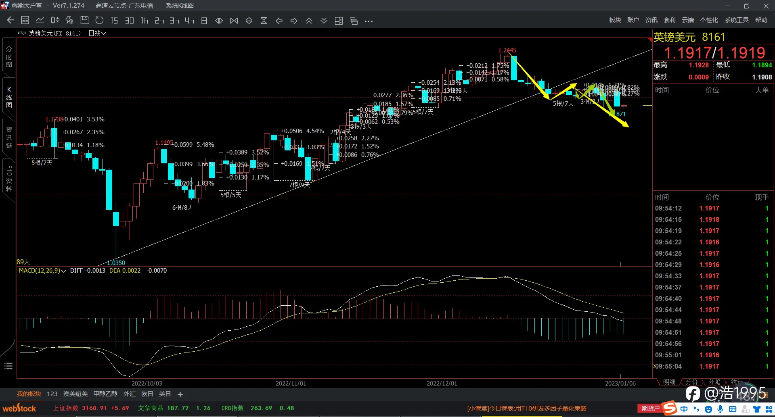
Task: Select the 欧日 bottom tab
Action: point(147,394)
